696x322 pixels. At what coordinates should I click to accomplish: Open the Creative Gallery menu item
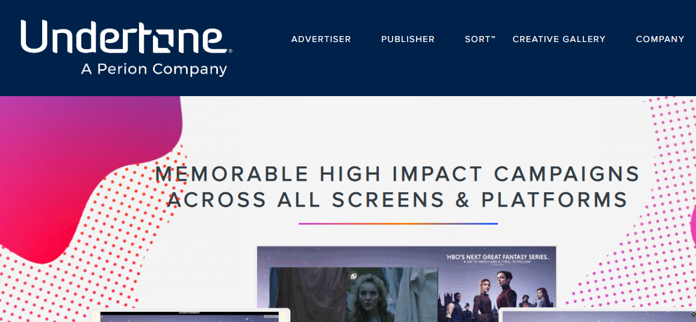tap(559, 39)
